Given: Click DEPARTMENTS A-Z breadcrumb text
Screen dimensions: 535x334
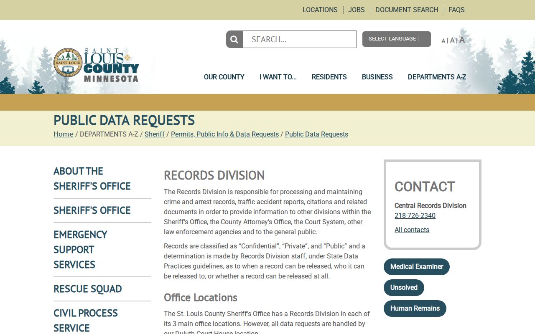Looking at the screenshot, I should 109,134.
